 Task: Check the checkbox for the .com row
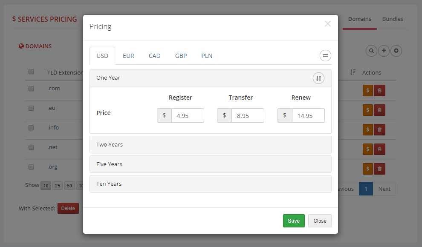[31, 89]
